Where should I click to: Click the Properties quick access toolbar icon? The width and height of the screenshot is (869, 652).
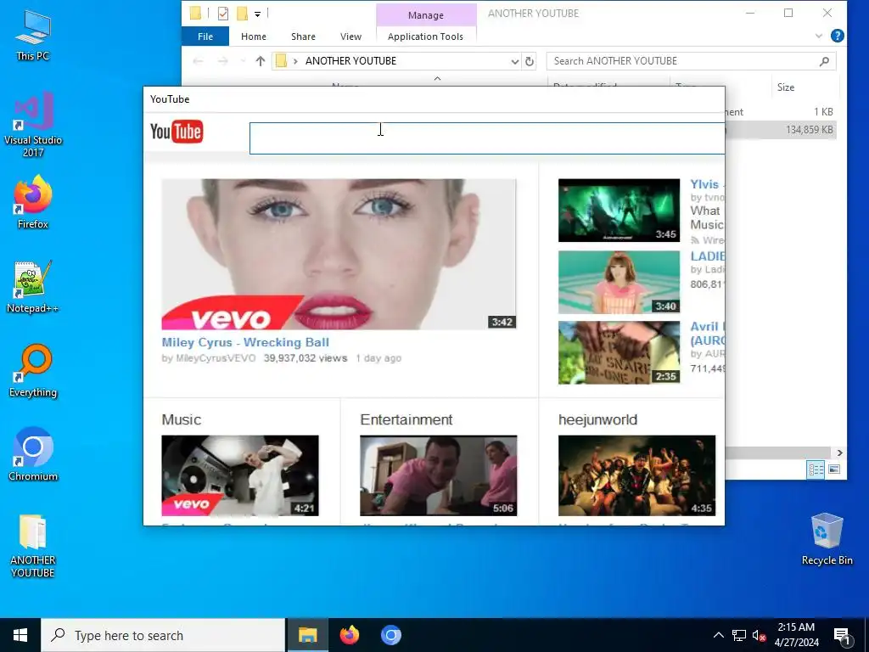pos(223,14)
